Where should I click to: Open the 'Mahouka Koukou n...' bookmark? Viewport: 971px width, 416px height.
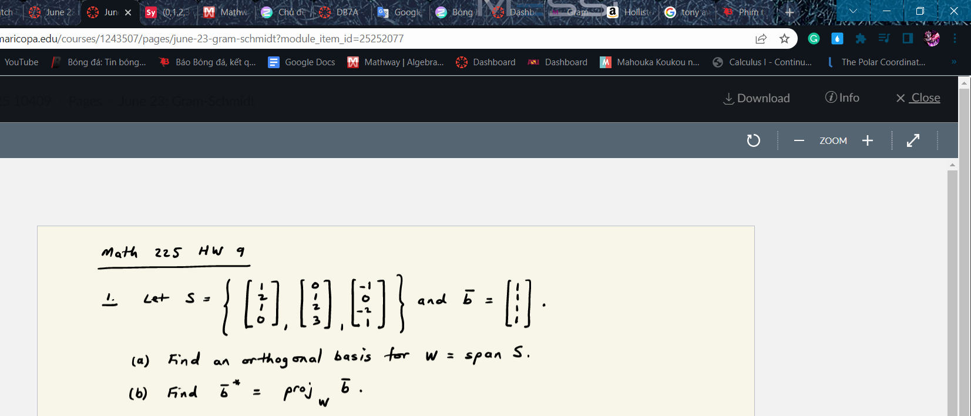650,62
